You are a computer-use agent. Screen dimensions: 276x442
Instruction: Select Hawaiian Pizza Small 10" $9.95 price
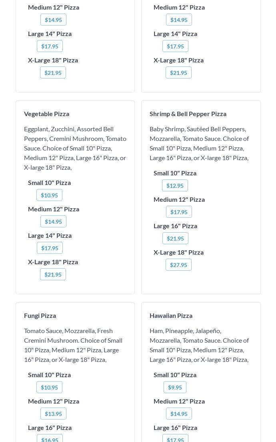point(175,387)
